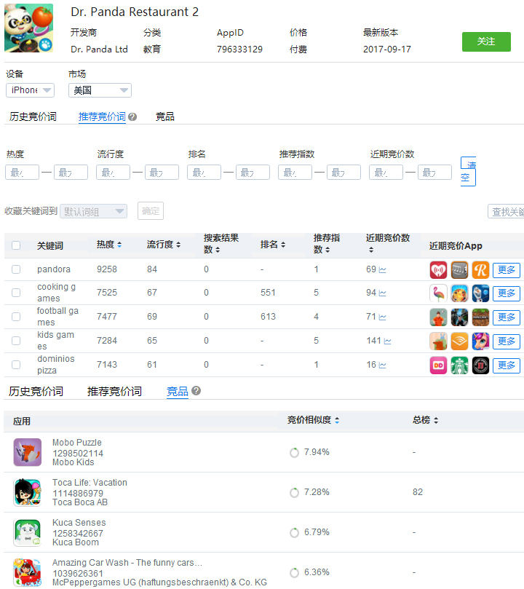Image resolution: width=524 pixels, height=589 pixels.
Task: Check the cooking games keyword checkbox
Action: coord(16,293)
